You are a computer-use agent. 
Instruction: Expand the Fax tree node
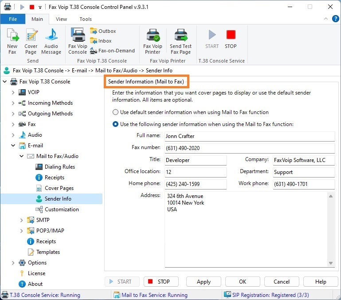click(13, 124)
